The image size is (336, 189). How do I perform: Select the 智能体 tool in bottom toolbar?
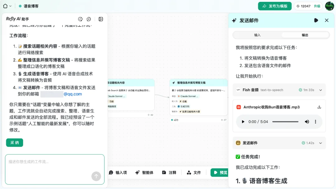coord(144,172)
